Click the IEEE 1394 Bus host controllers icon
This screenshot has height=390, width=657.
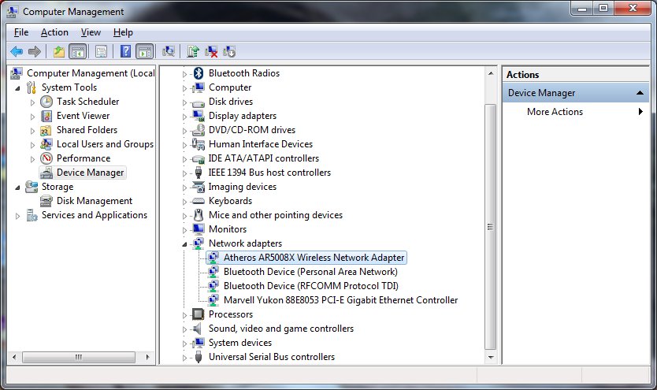[199, 173]
